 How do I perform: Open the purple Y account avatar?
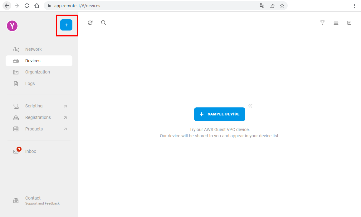point(12,26)
